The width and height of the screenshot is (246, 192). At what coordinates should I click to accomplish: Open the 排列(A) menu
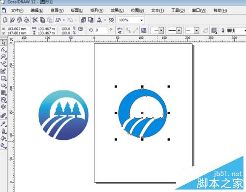point(97,10)
